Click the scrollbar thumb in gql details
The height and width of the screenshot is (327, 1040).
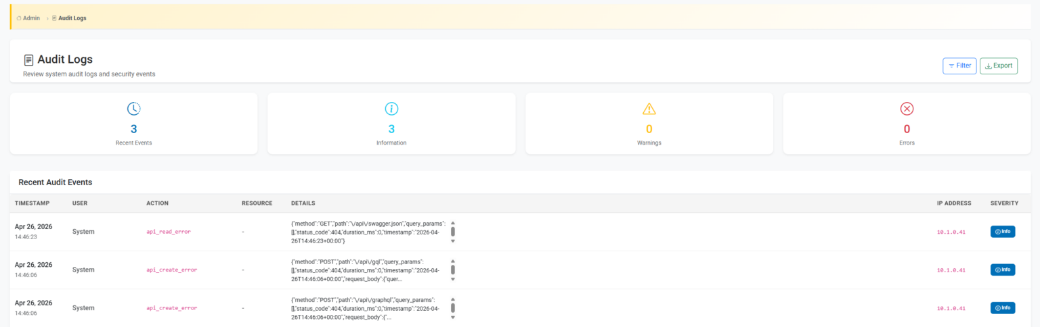pos(453,270)
